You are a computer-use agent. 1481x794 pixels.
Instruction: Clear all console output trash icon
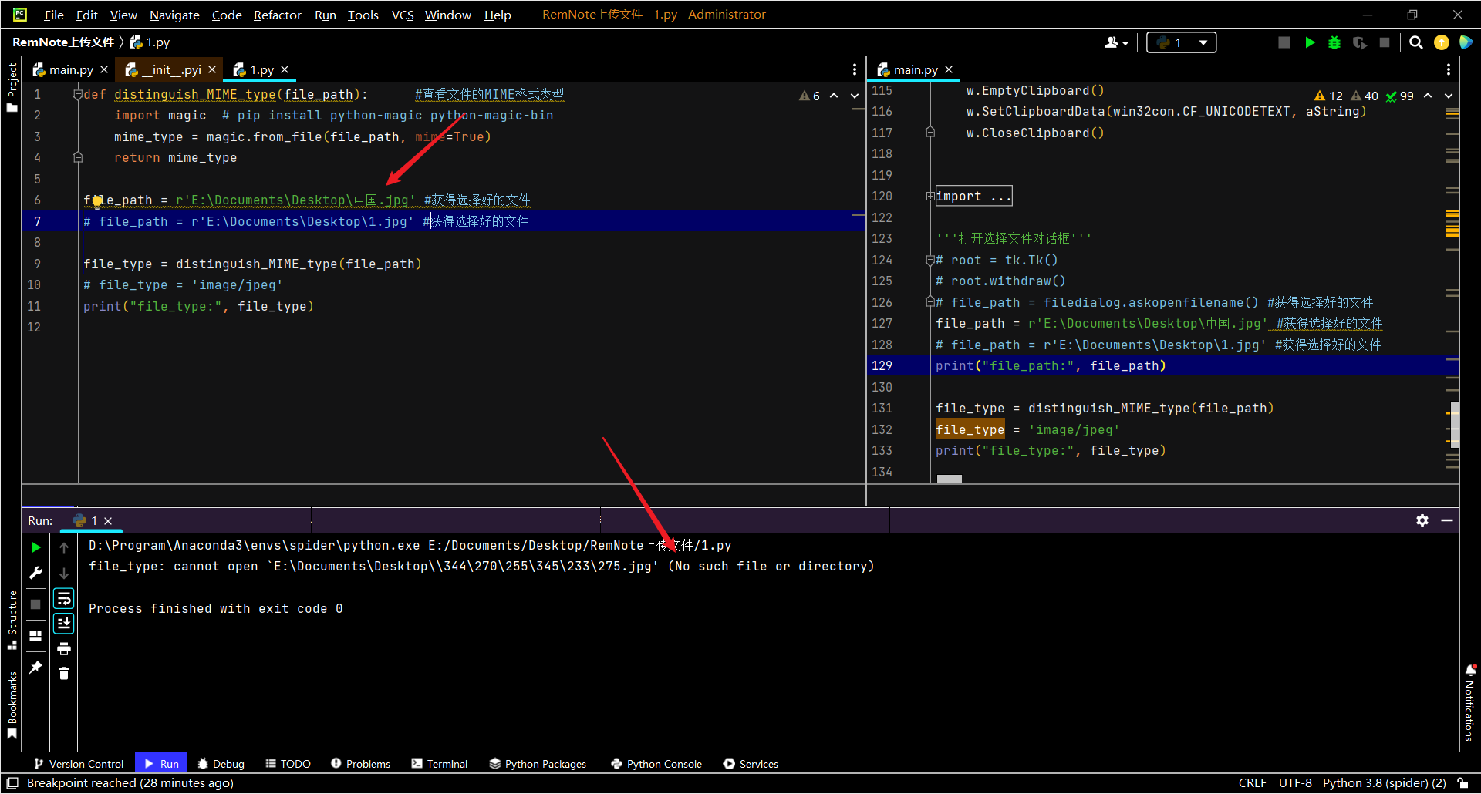pos(64,674)
